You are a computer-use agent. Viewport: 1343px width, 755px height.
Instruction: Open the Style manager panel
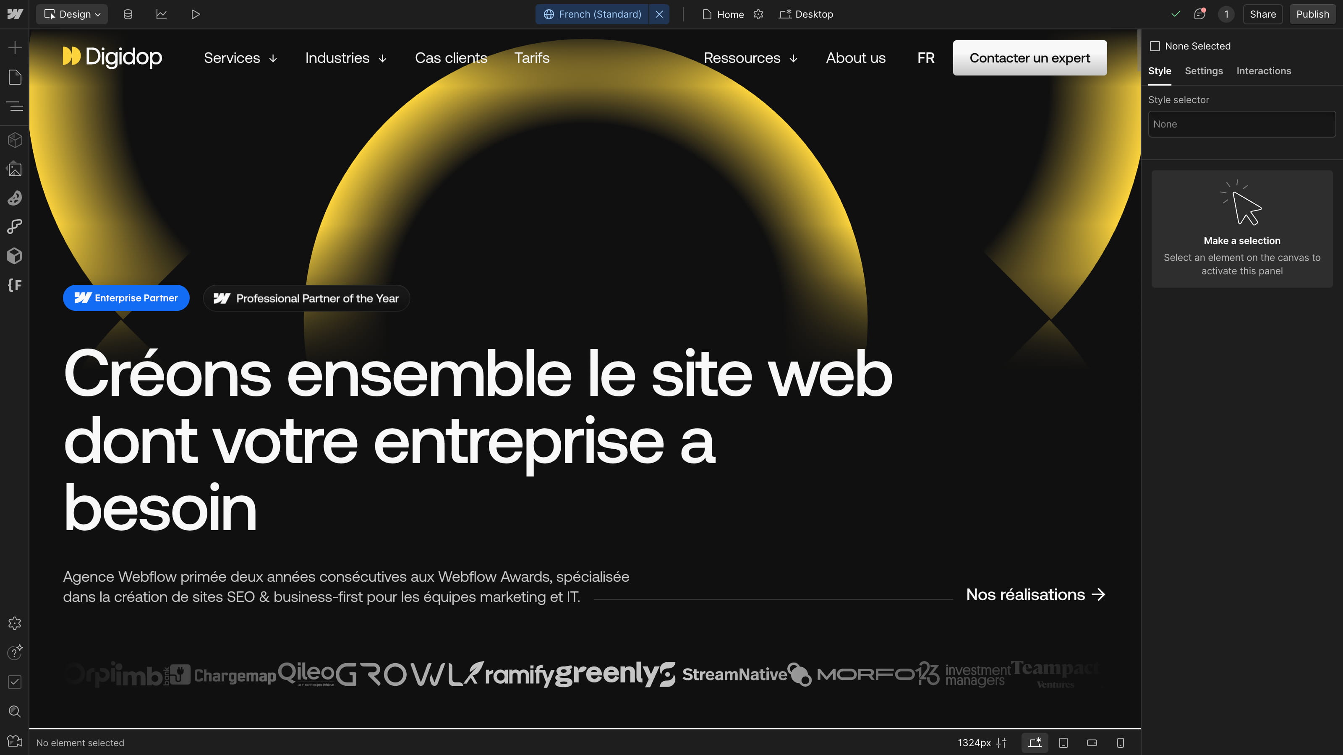tap(15, 198)
